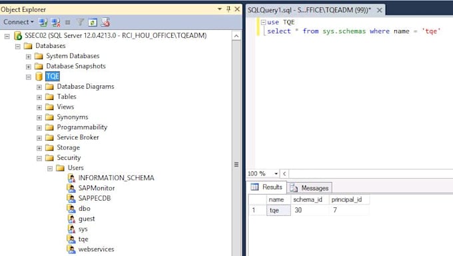Select the sys user icon

[71, 229]
